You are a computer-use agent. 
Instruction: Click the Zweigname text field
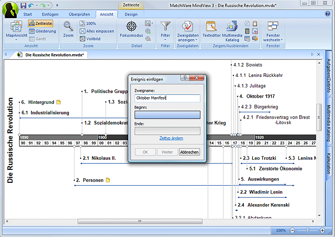click(167, 98)
